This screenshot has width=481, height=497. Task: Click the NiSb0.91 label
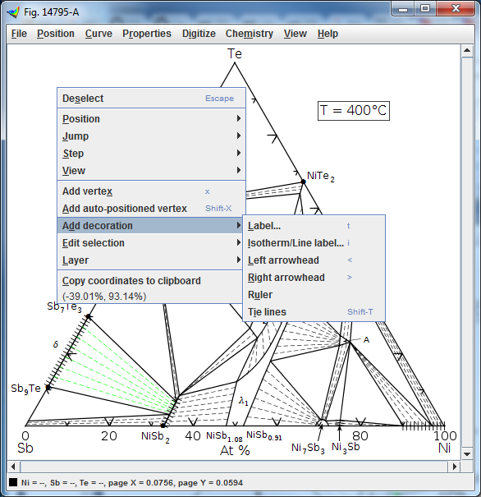263,435
